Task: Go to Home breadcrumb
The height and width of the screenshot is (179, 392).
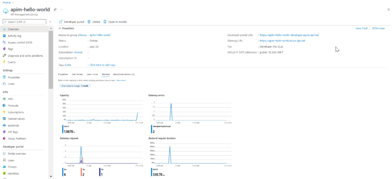Action: click(x=7, y=2)
